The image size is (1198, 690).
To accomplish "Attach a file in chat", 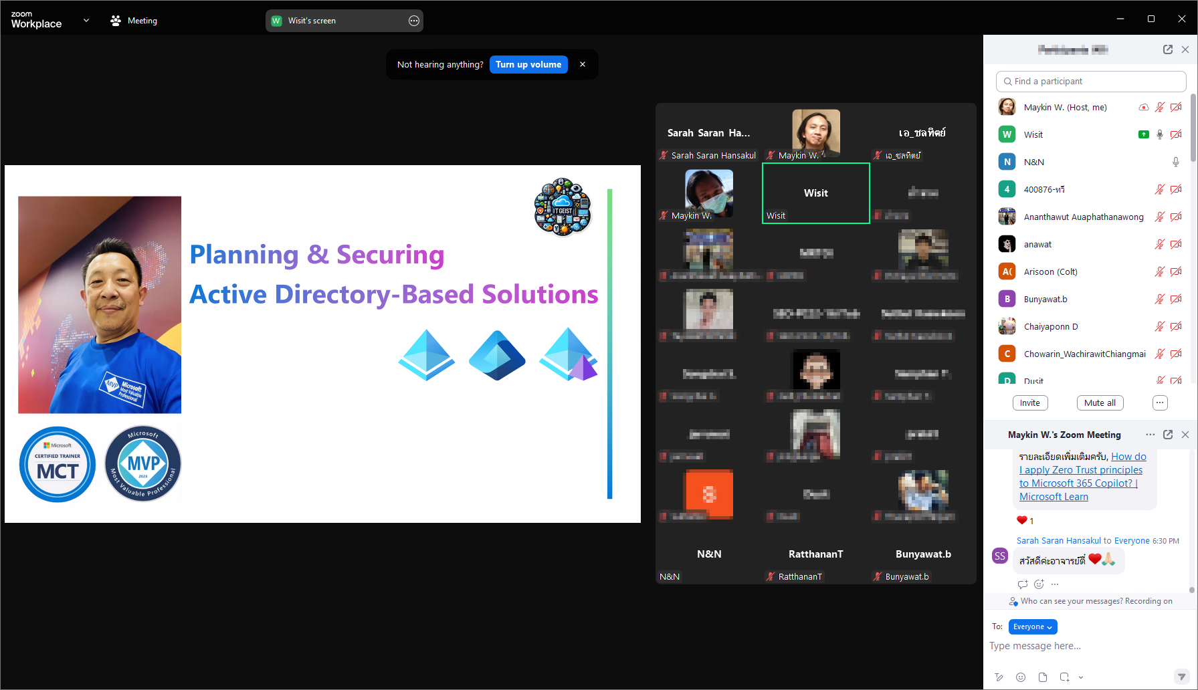I will 1043,677.
